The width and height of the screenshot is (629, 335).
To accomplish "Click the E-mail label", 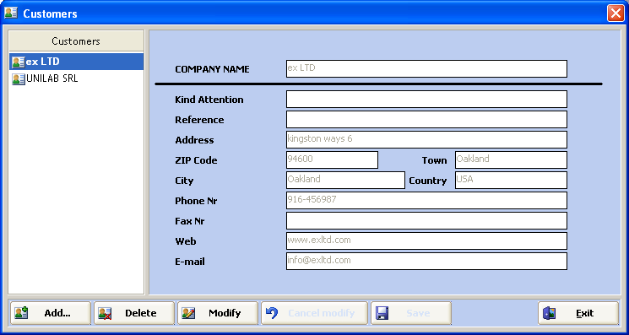I will click(x=190, y=262).
